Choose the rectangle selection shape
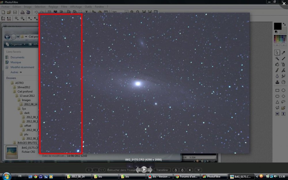The image size is (288, 180). click(x=277, y=90)
